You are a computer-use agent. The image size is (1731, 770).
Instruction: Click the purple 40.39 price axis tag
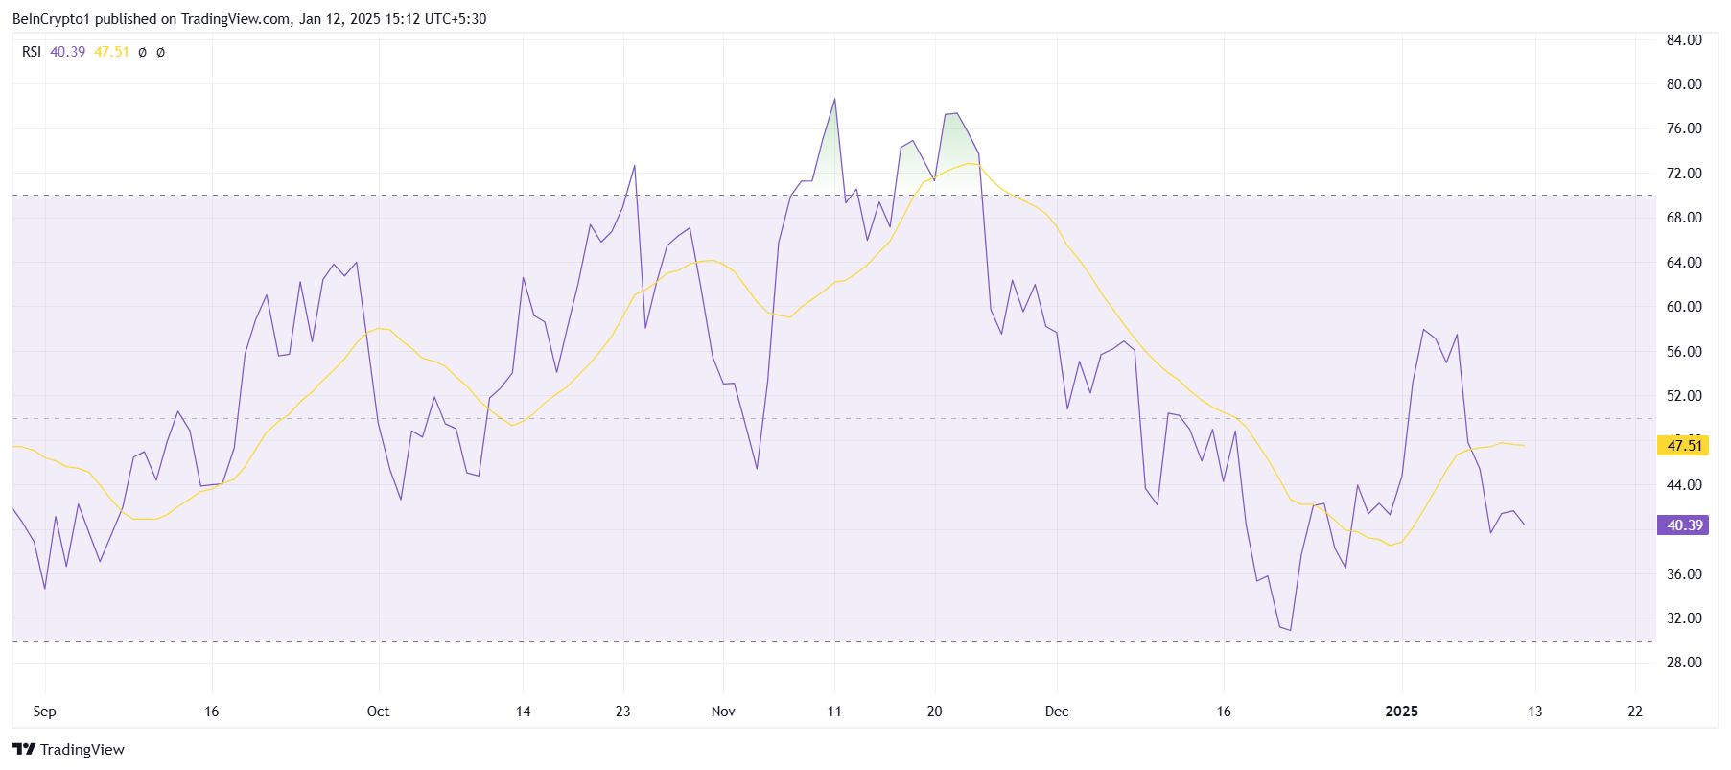coord(1683,525)
